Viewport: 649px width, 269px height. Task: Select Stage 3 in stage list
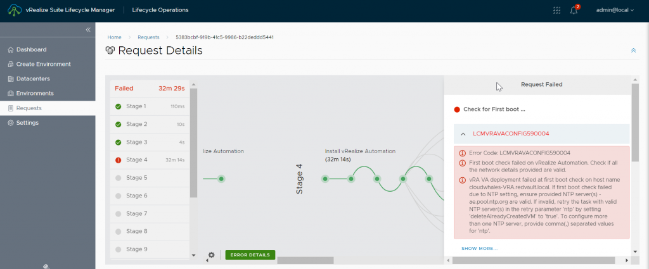150,142
